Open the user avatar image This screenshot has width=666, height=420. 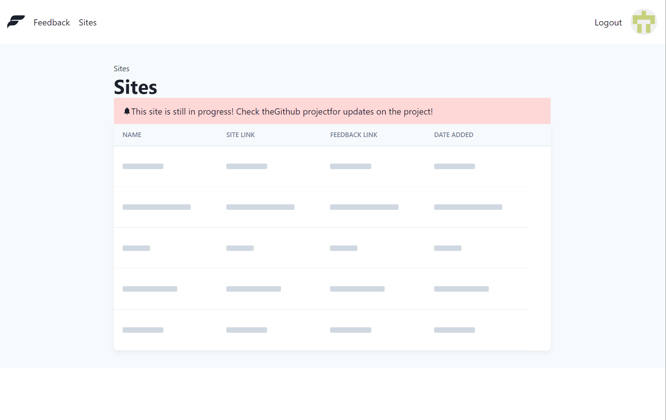(x=643, y=22)
